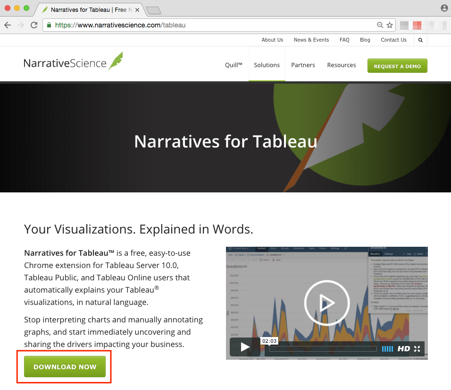Image resolution: width=451 pixels, height=390 pixels.
Task: Toggle HD playback quality on the video
Action: [404, 349]
